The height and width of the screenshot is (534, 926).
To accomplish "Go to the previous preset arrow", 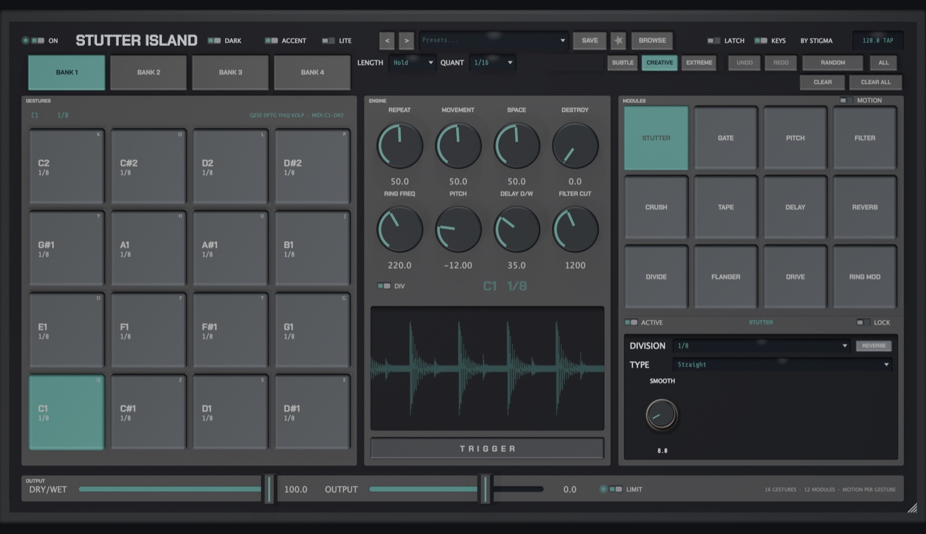I will point(387,40).
